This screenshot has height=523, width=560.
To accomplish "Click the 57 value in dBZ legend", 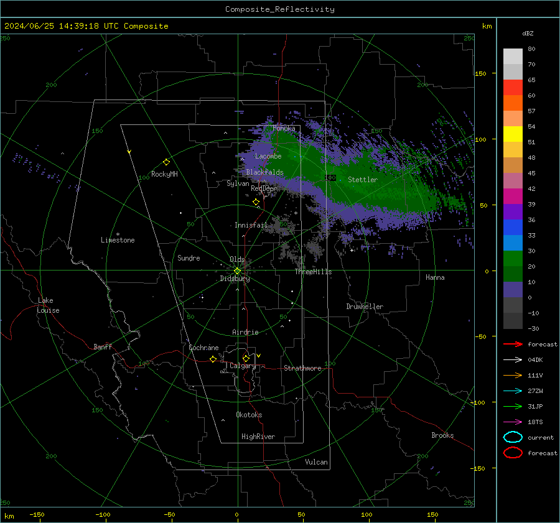I will pos(531,111).
